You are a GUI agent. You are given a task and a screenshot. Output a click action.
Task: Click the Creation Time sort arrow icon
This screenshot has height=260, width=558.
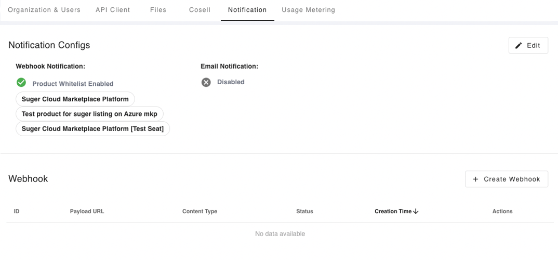coord(416,211)
